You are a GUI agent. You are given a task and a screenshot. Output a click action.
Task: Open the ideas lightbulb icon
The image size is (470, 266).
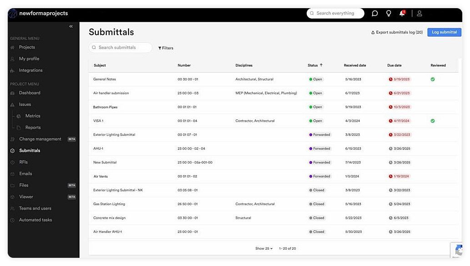click(388, 13)
